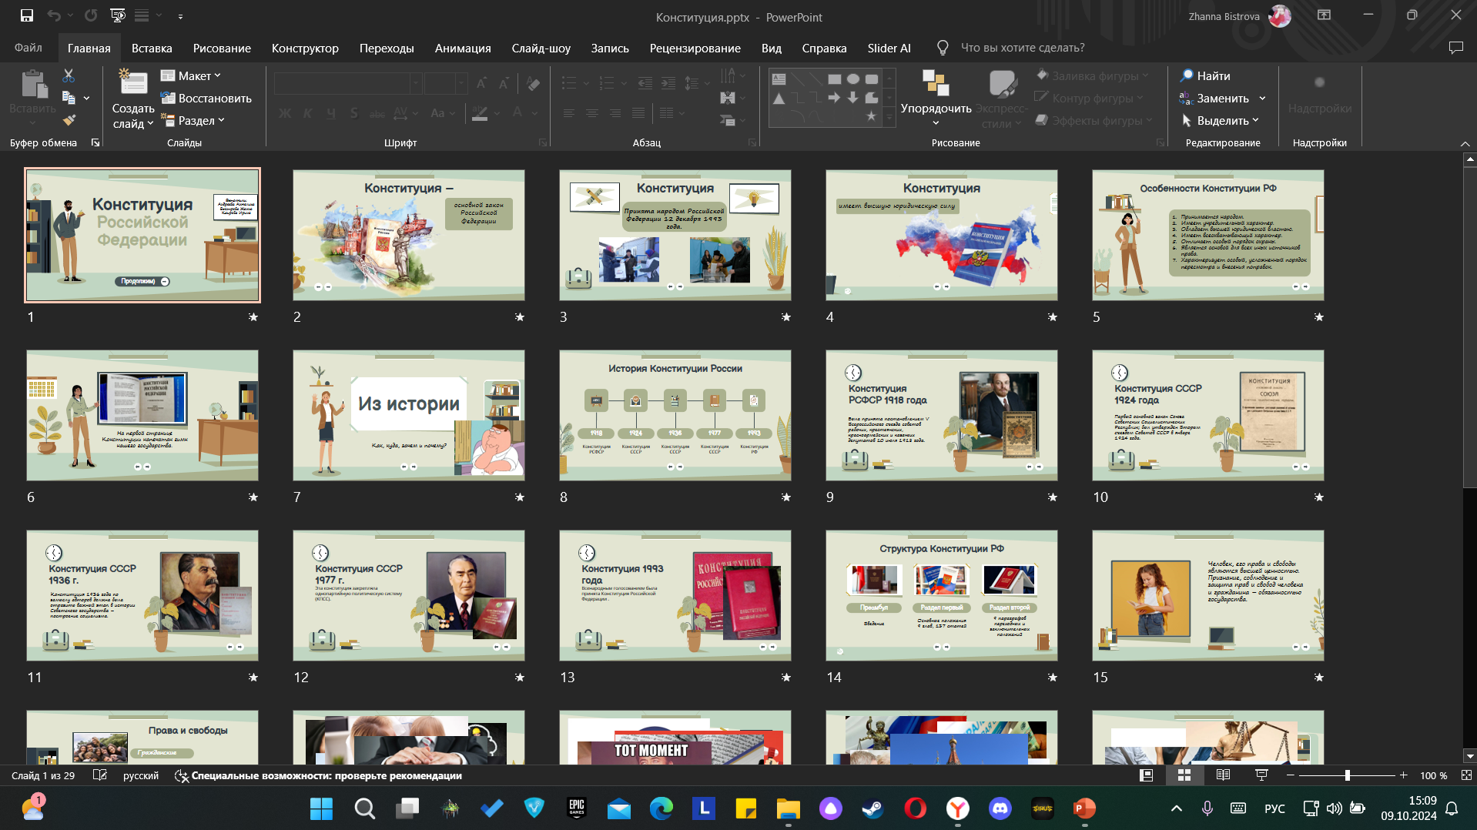The height and width of the screenshot is (830, 1477).
Task: Click the Восстановить reset button
Action: click(x=206, y=98)
